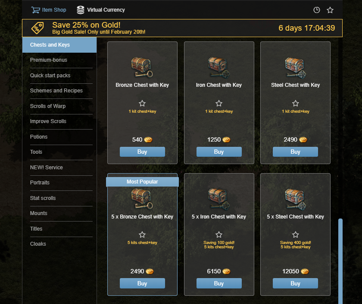362x304 pixels.
Task: Click the sale discount tag icon
Action: click(x=37, y=28)
